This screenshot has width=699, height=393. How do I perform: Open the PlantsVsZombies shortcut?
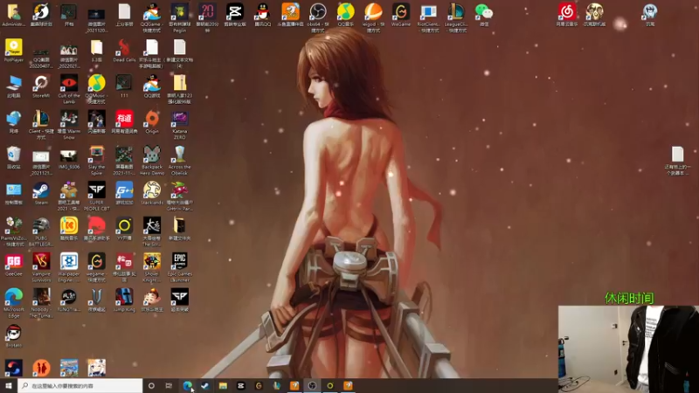pos(13,232)
